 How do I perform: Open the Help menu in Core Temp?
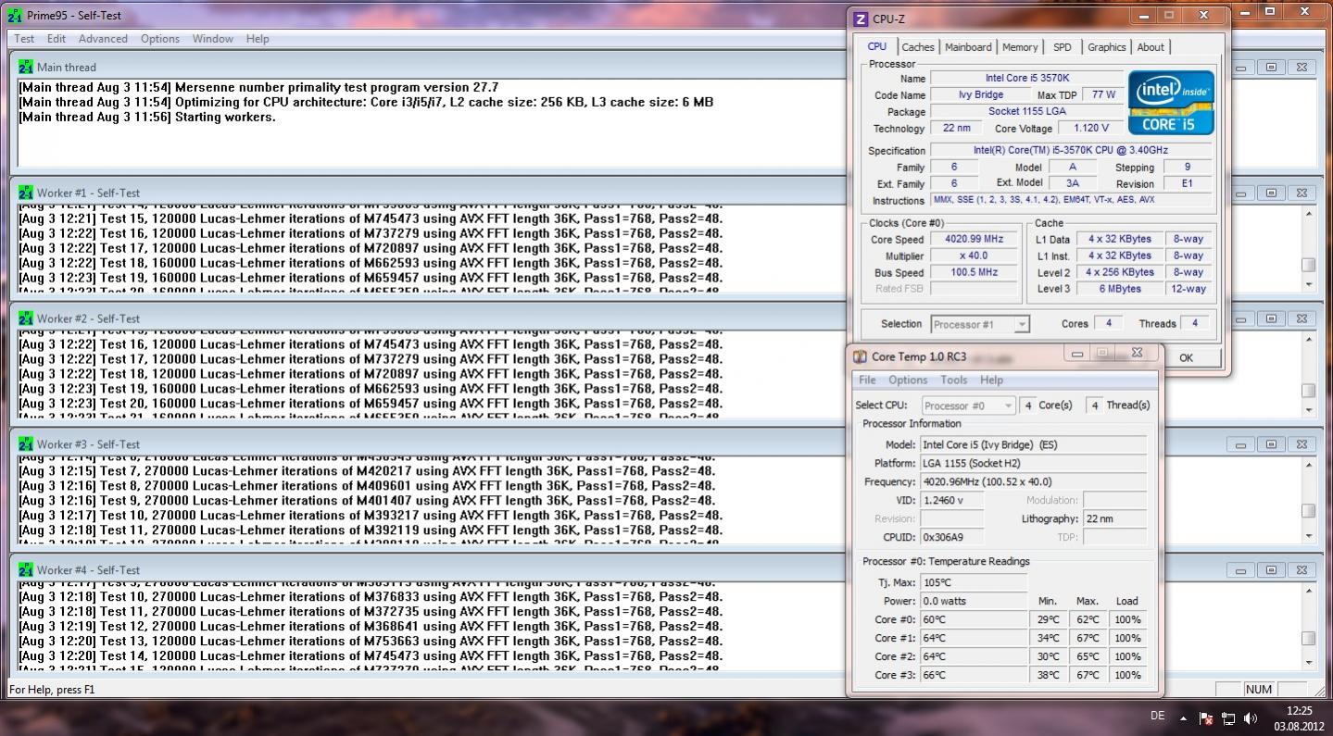coord(991,380)
